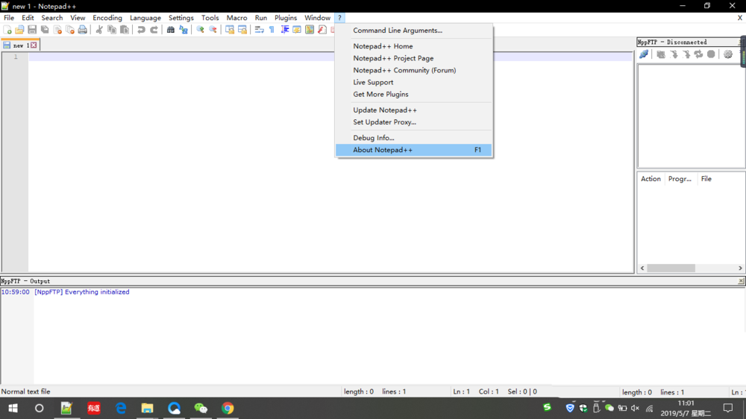
Task: Click the NppFTP queue horizontal scrollbar thumb
Action: click(x=671, y=268)
